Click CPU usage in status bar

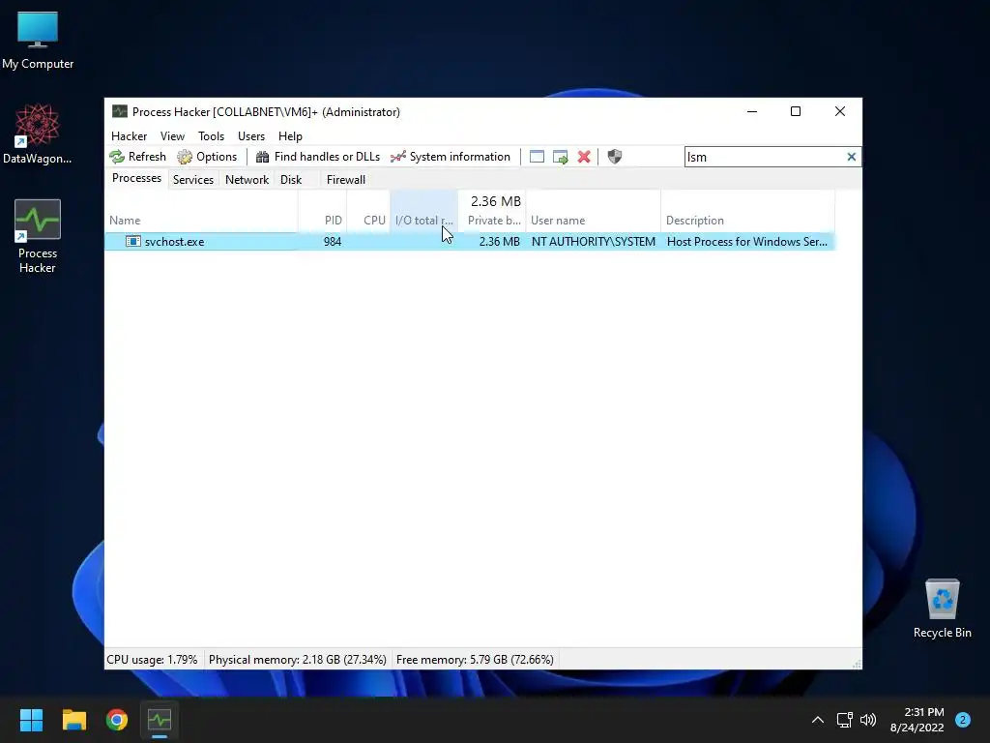click(152, 660)
